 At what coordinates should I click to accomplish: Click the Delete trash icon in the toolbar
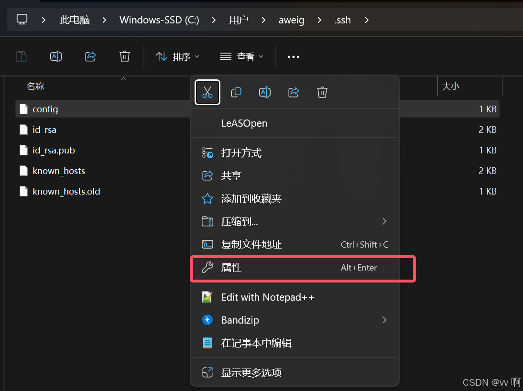125,56
